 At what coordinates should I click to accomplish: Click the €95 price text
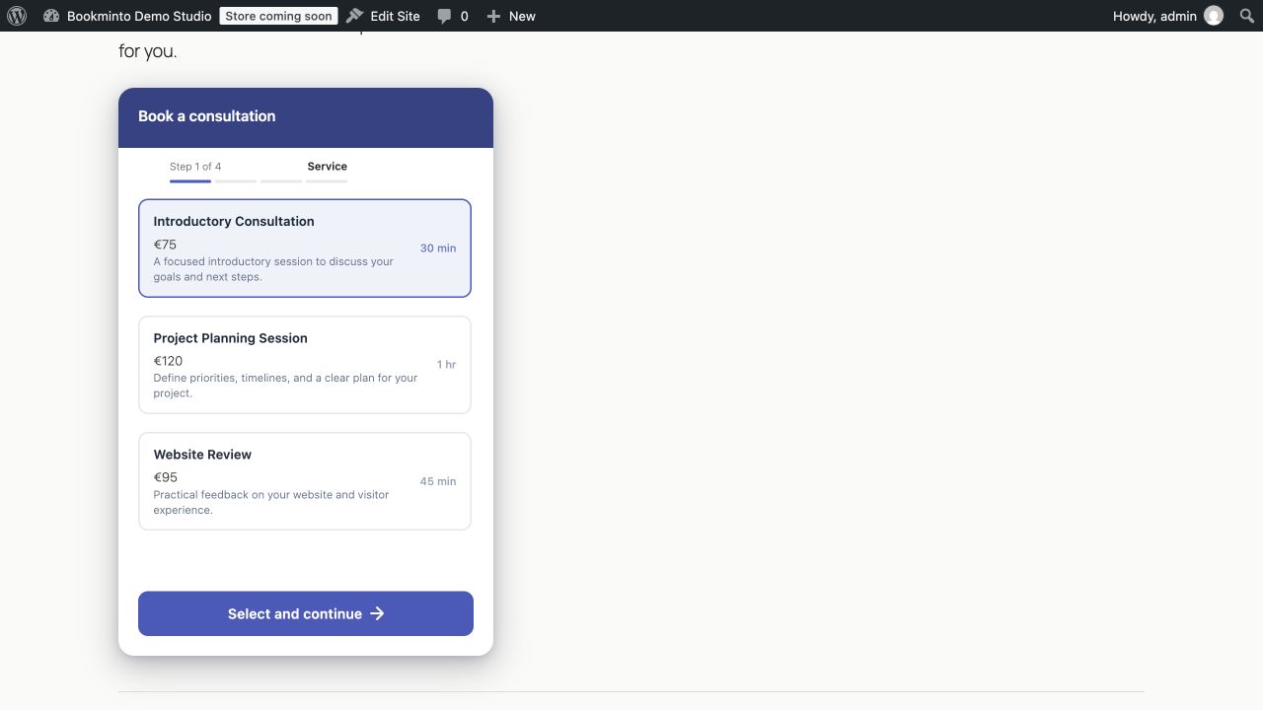166,477
